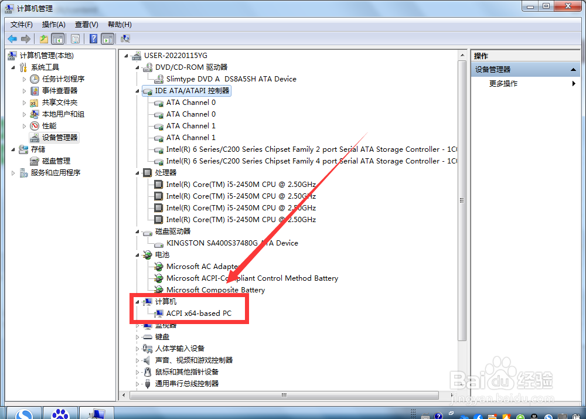Select 性能 in the left tree

click(x=49, y=125)
